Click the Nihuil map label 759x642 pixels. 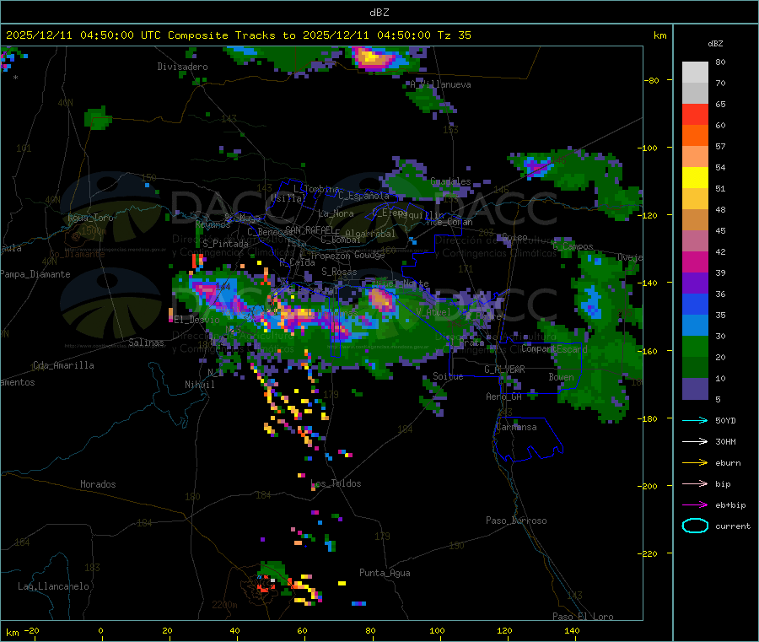pos(199,385)
